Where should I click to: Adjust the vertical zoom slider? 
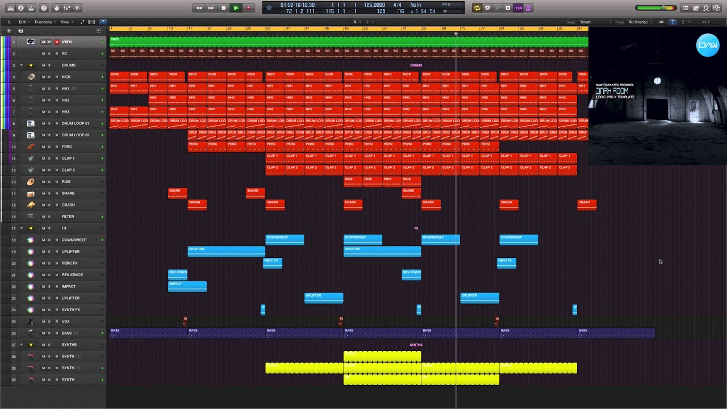690,22
